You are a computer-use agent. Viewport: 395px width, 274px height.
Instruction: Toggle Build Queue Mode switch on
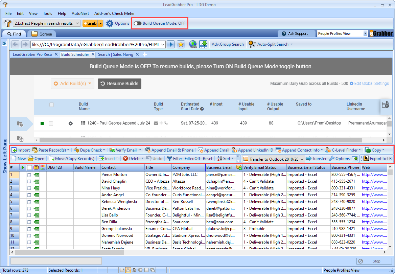138,23
